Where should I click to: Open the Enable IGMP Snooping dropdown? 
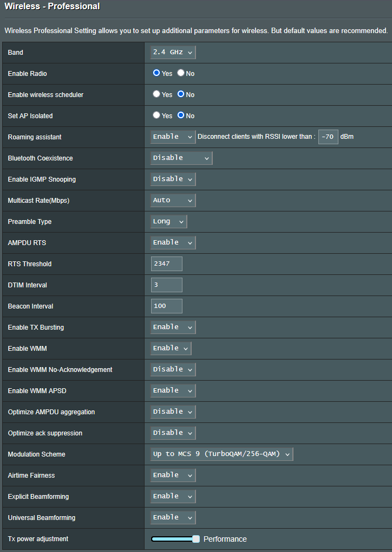[173, 179]
